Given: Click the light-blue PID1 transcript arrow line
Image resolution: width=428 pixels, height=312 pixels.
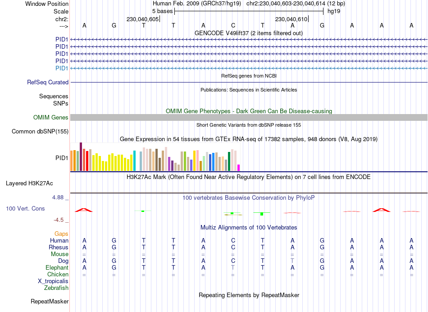Looking at the screenshot, I should pos(249,68).
